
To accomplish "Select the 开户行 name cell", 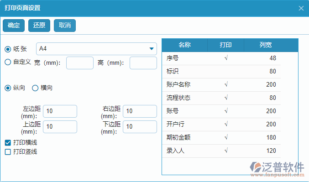I will click(185, 124).
